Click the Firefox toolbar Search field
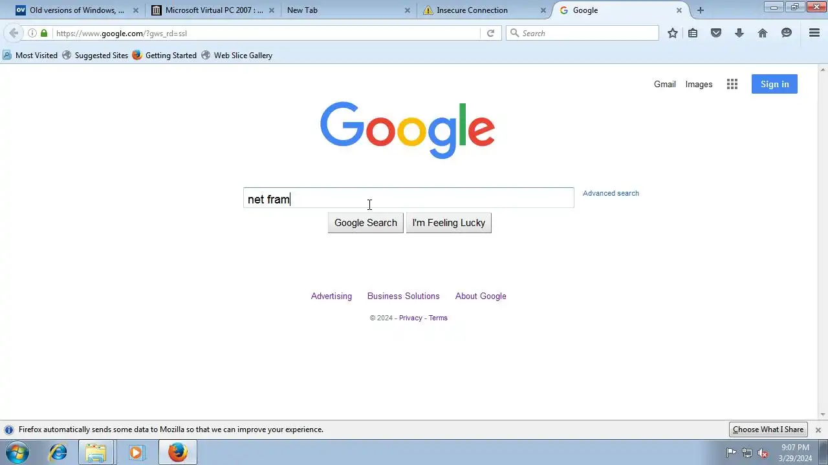The image size is (828, 465). point(582,33)
